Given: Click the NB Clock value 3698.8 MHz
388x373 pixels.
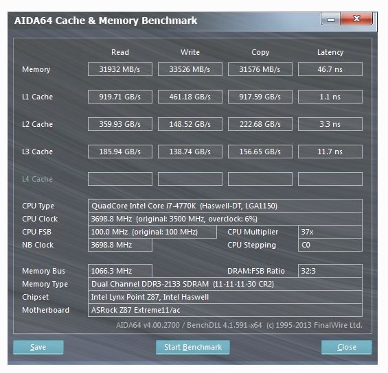Looking at the screenshot, I should [120, 245].
